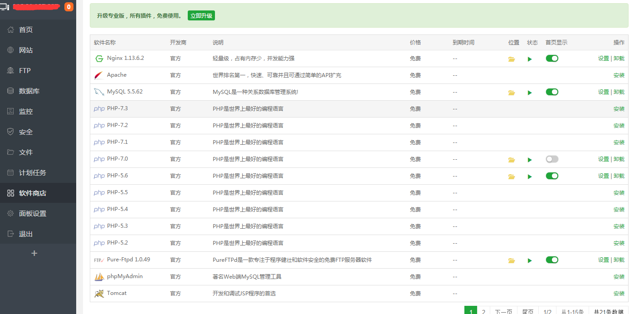Click the 尾页 last page button
629x314 pixels.
(528, 310)
